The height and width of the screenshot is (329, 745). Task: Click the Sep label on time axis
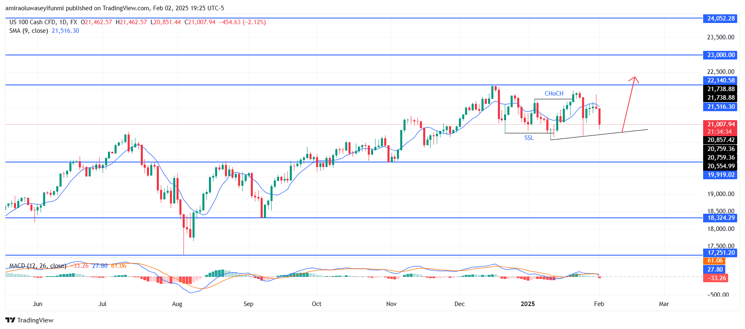[248, 304]
